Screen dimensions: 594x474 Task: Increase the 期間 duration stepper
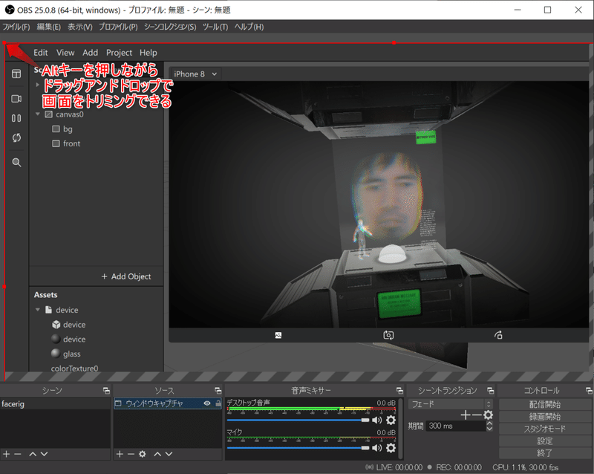coord(489,423)
